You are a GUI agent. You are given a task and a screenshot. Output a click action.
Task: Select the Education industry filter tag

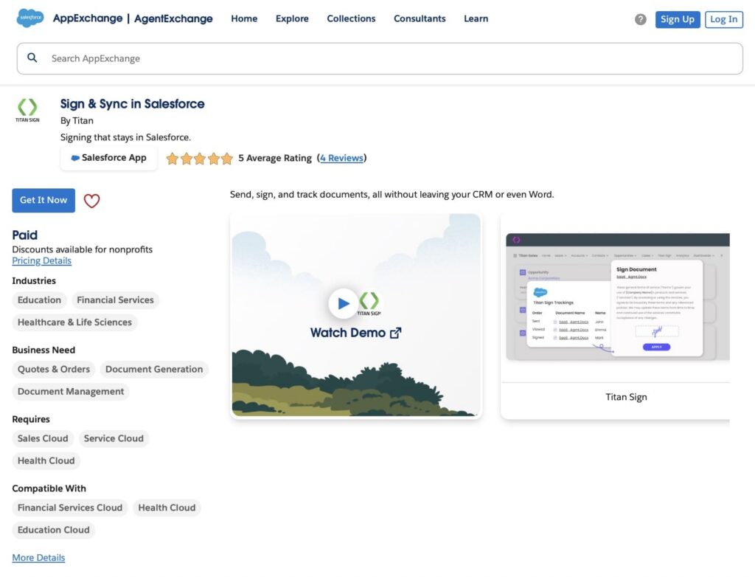pyautogui.click(x=38, y=300)
